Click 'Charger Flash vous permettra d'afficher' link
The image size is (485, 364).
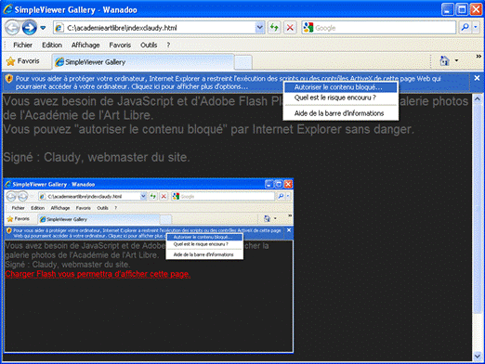pos(98,274)
